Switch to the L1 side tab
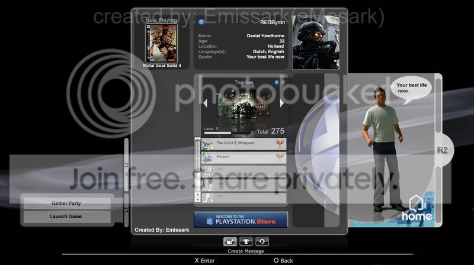474x265 pixels. pyautogui.click(x=126, y=210)
